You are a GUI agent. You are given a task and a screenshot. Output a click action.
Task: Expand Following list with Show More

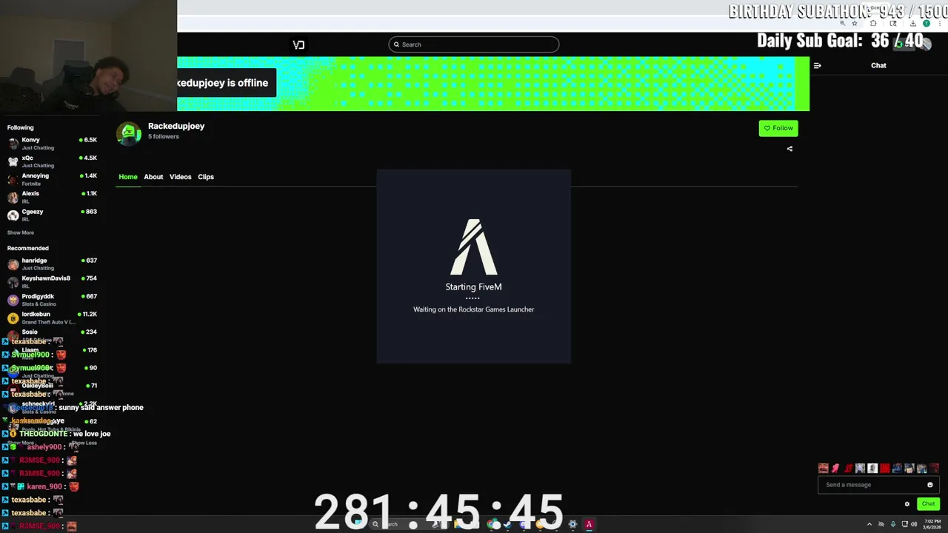[21, 232]
